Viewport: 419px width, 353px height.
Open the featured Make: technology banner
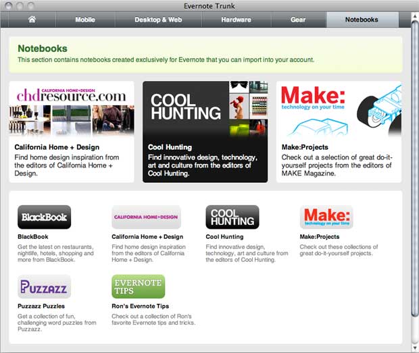(x=338, y=109)
